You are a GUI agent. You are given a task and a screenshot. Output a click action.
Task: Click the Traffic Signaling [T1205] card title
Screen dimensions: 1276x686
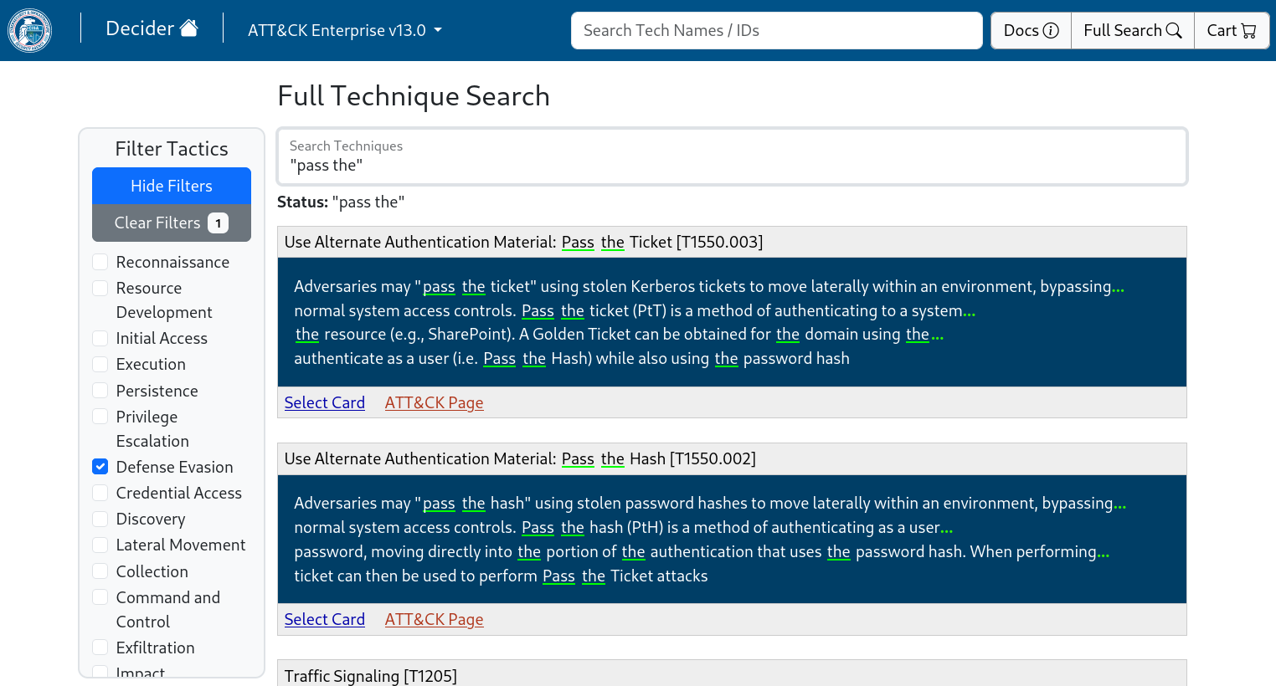pyautogui.click(x=371, y=675)
